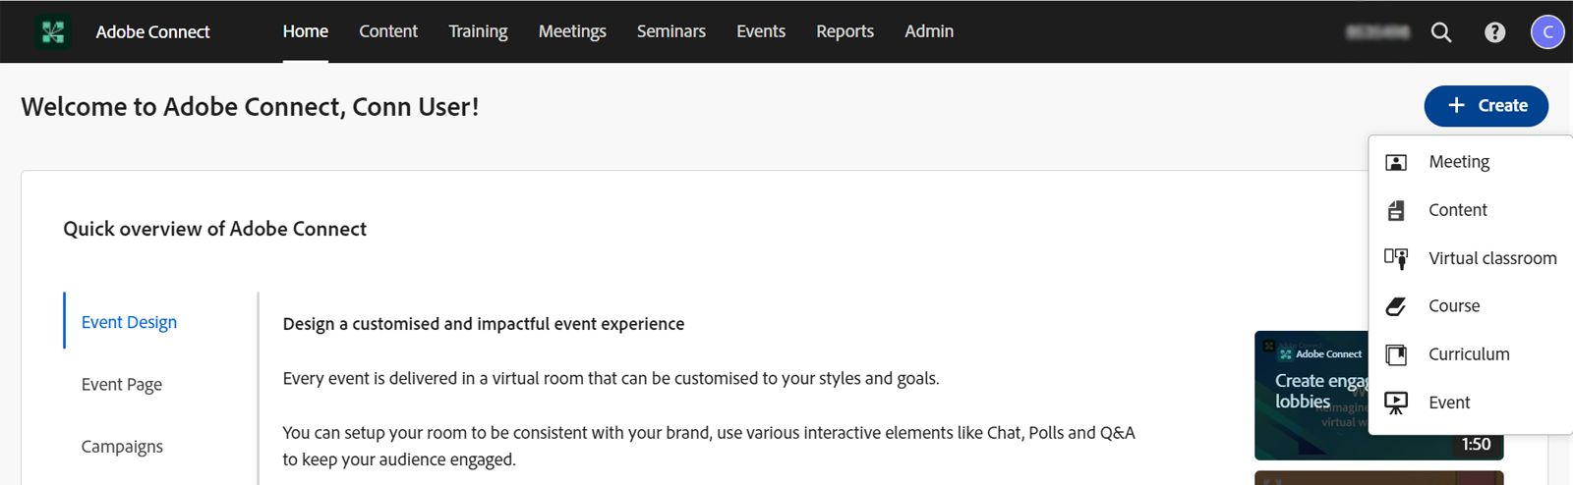Open the Training navigation tab
1573x485 pixels.
(478, 31)
